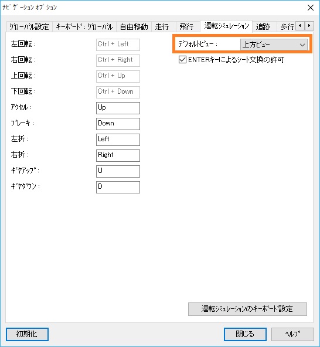Click the 閉じる button
Viewport: 320px width, 347px height.
click(x=245, y=334)
